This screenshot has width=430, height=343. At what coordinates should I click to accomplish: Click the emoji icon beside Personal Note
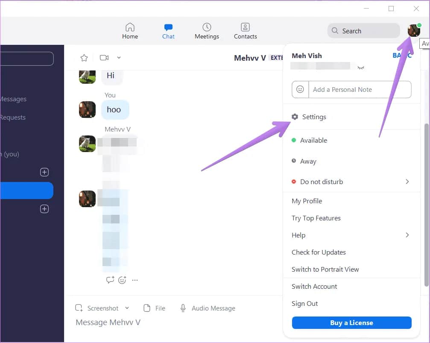point(300,90)
